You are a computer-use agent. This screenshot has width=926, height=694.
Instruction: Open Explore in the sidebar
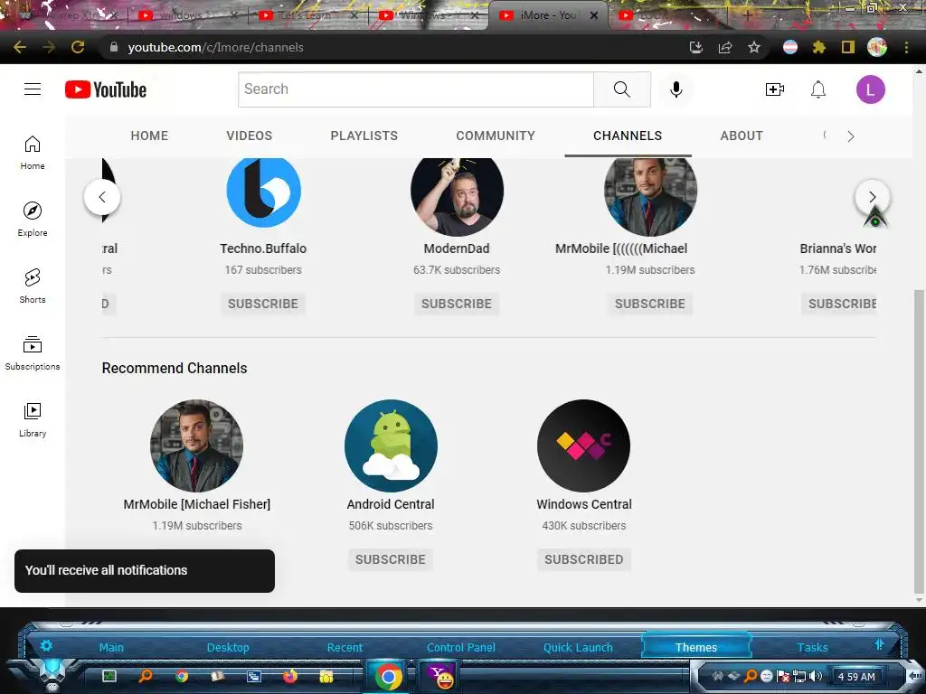(33, 220)
